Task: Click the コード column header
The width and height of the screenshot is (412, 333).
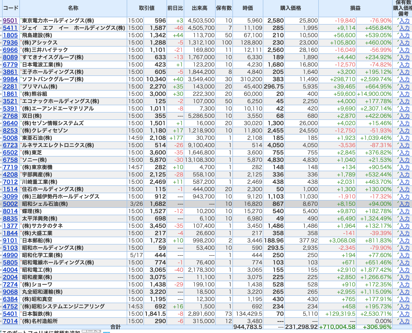Action: [11, 8]
